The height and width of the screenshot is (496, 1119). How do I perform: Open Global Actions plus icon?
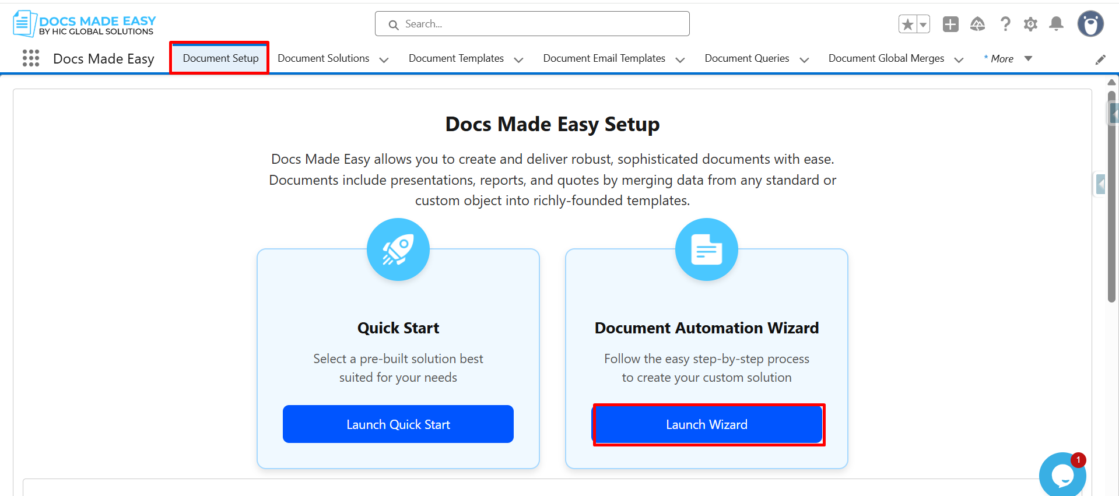[950, 24]
